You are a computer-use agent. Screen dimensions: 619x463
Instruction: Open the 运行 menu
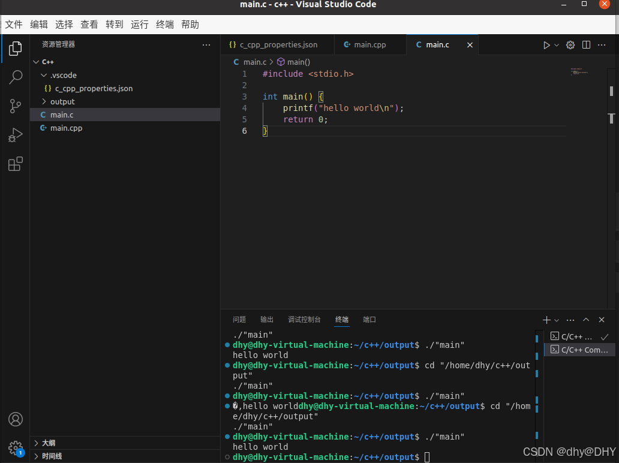140,25
